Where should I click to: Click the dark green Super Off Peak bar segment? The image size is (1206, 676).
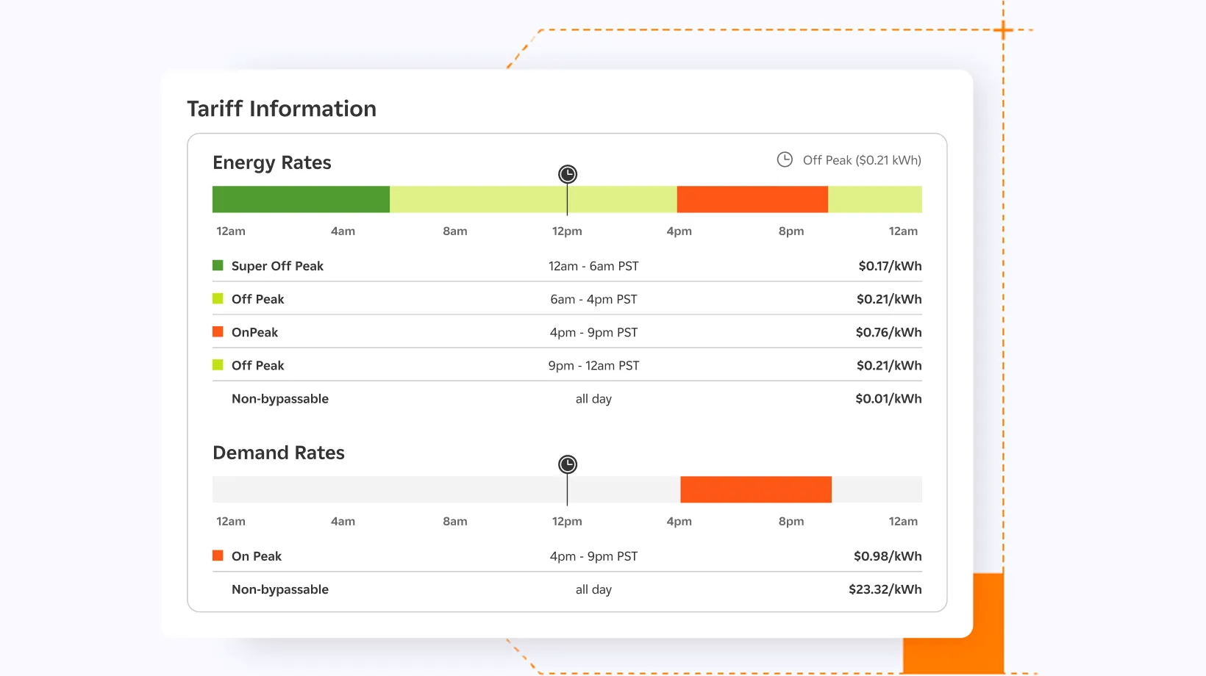point(301,199)
